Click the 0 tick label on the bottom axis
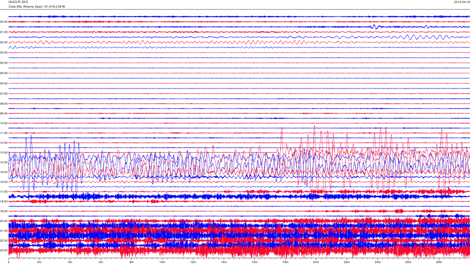This screenshot has width=470, height=264. click(9, 262)
